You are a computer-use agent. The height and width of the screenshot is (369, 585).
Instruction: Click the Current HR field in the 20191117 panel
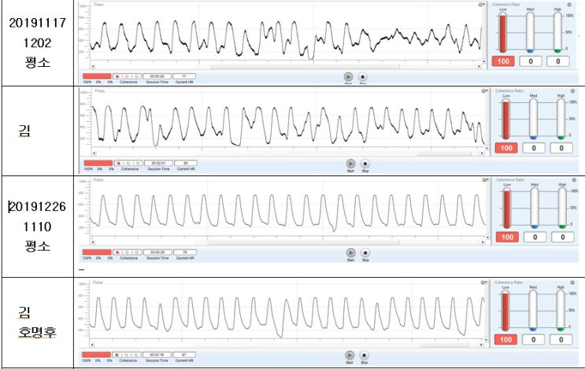(x=184, y=76)
